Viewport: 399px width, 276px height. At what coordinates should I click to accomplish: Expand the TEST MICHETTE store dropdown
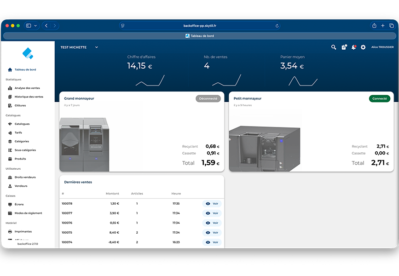(96, 47)
